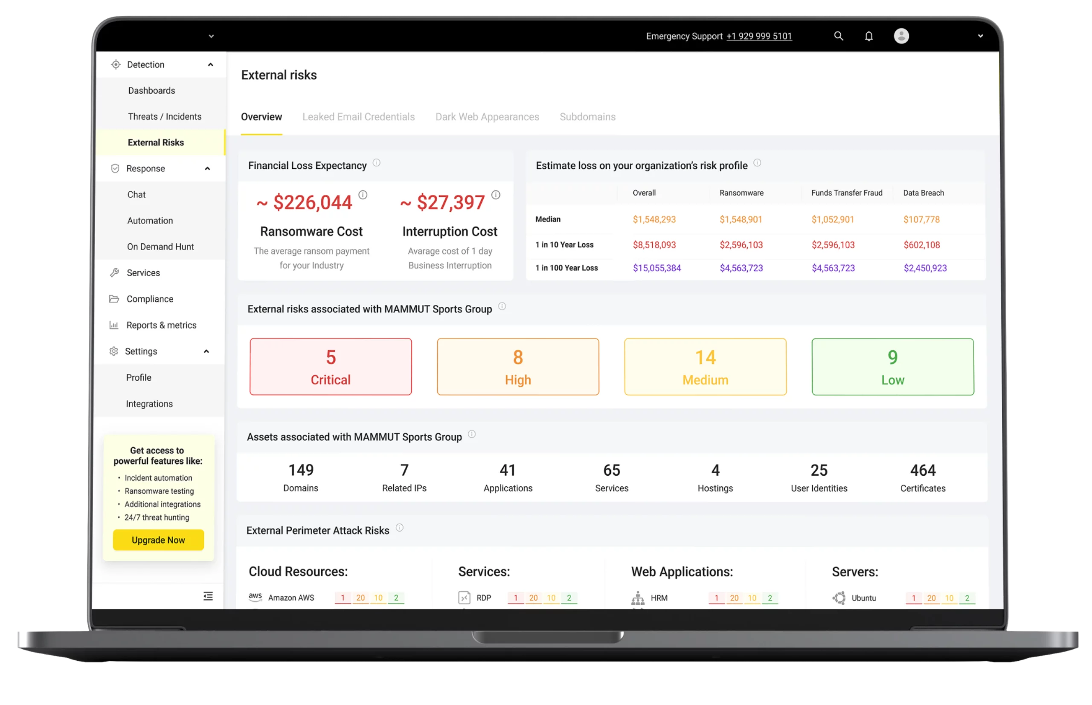The height and width of the screenshot is (705, 1092).
Task: Click the 4 Hostings asset count
Action: coord(715,477)
